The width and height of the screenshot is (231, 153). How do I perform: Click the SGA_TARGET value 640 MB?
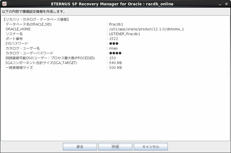point(116,63)
